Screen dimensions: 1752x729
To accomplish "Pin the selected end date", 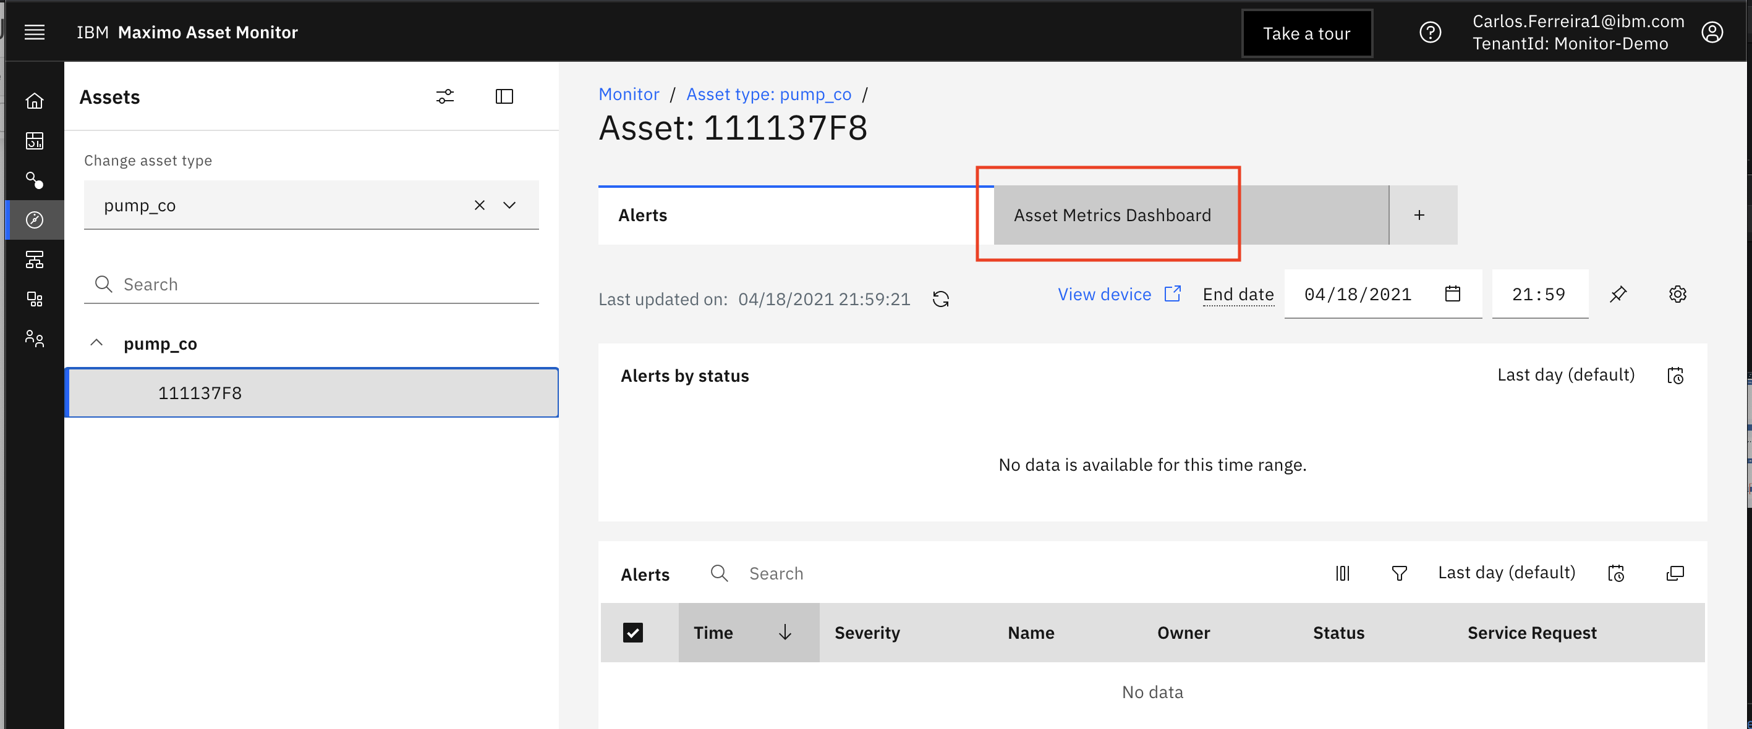I will click(x=1618, y=294).
